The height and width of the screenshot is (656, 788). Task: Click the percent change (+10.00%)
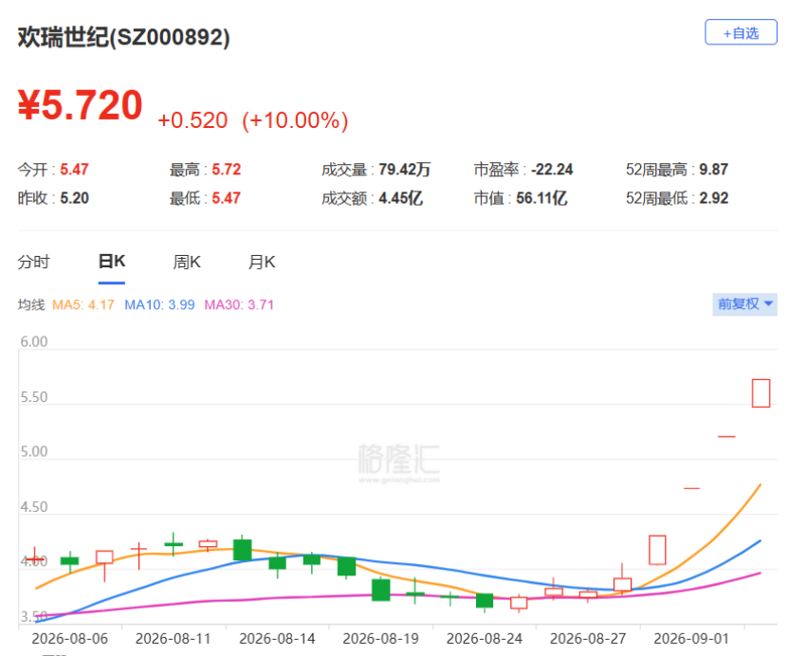[295, 120]
